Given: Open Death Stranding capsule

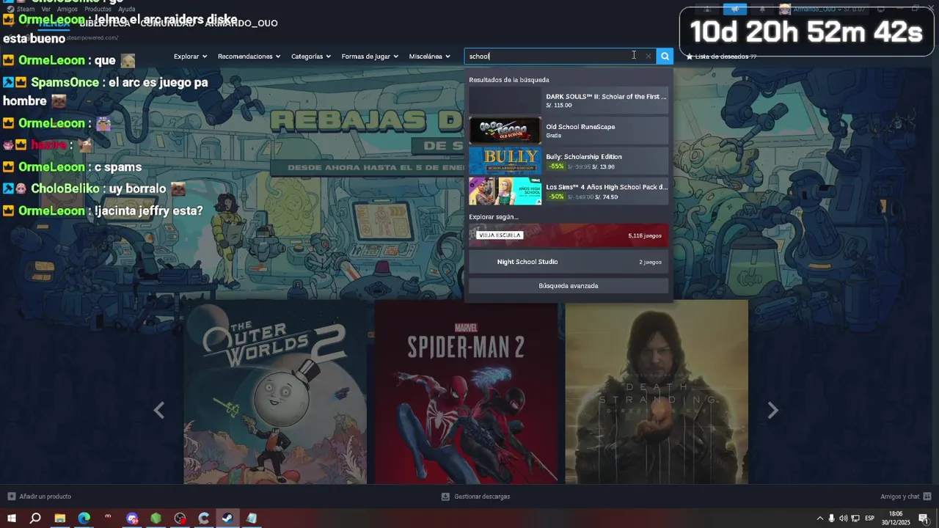Looking at the screenshot, I should 657,392.
